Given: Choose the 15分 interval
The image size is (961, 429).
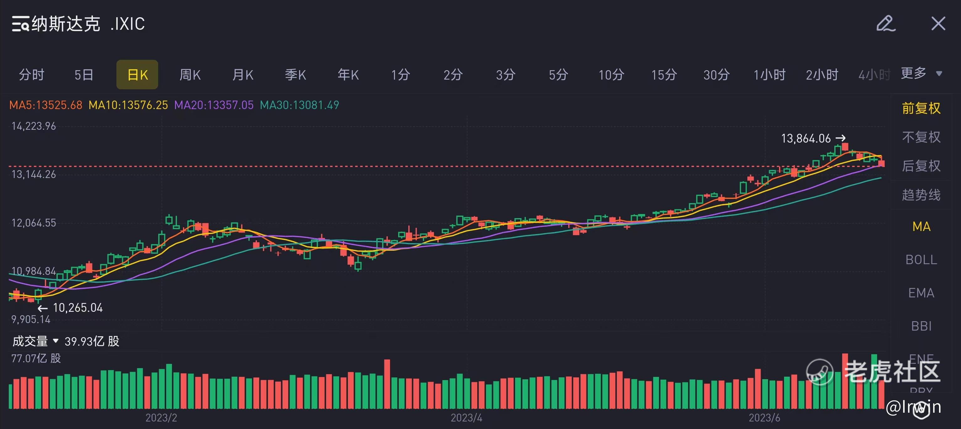Looking at the screenshot, I should pos(664,75).
